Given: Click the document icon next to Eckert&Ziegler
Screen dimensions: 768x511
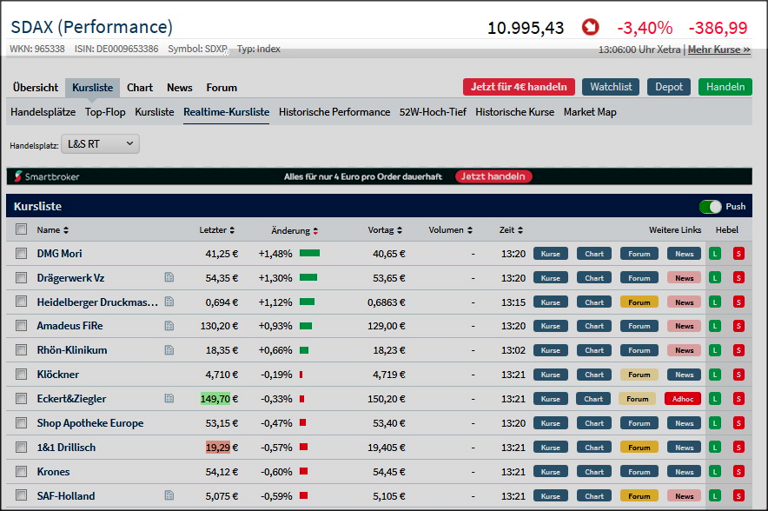Looking at the screenshot, I should (x=169, y=399).
